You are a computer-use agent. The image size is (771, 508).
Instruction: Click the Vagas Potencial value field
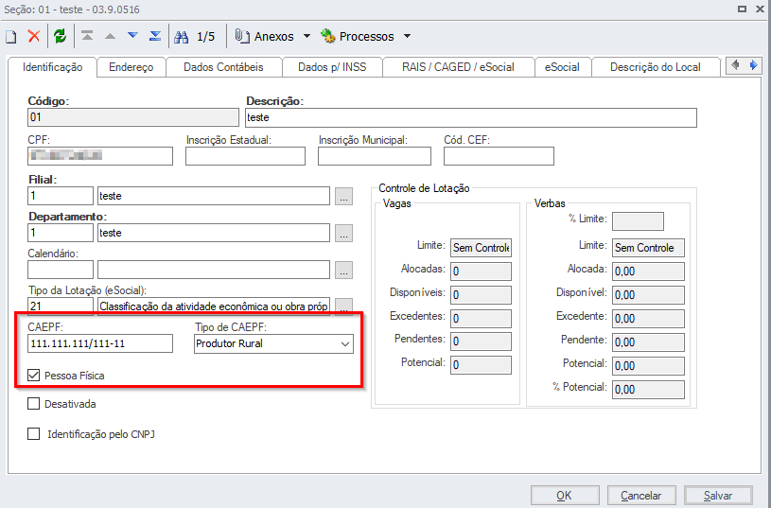[481, 365]
